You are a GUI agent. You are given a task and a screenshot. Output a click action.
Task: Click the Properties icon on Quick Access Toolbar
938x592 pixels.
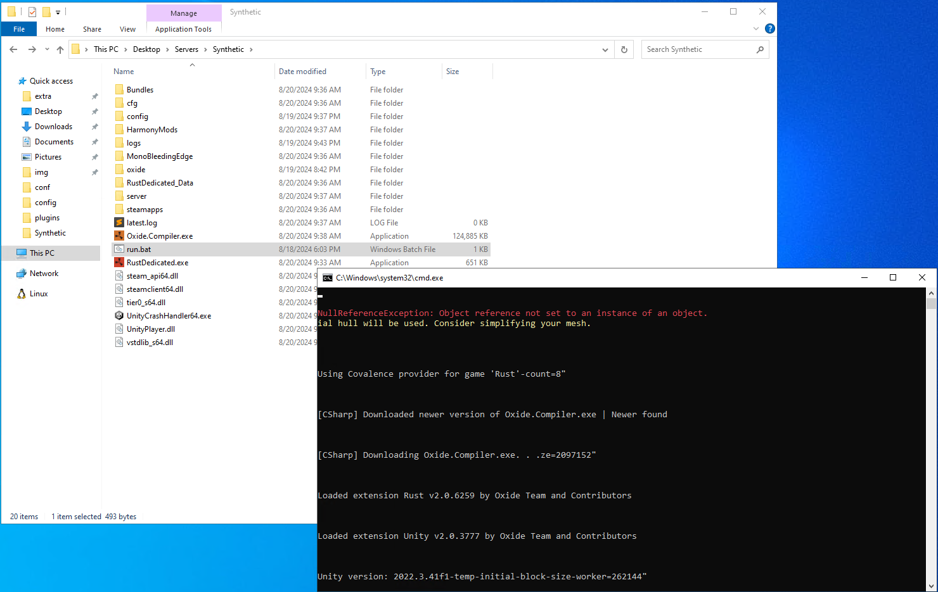[31, 11]
